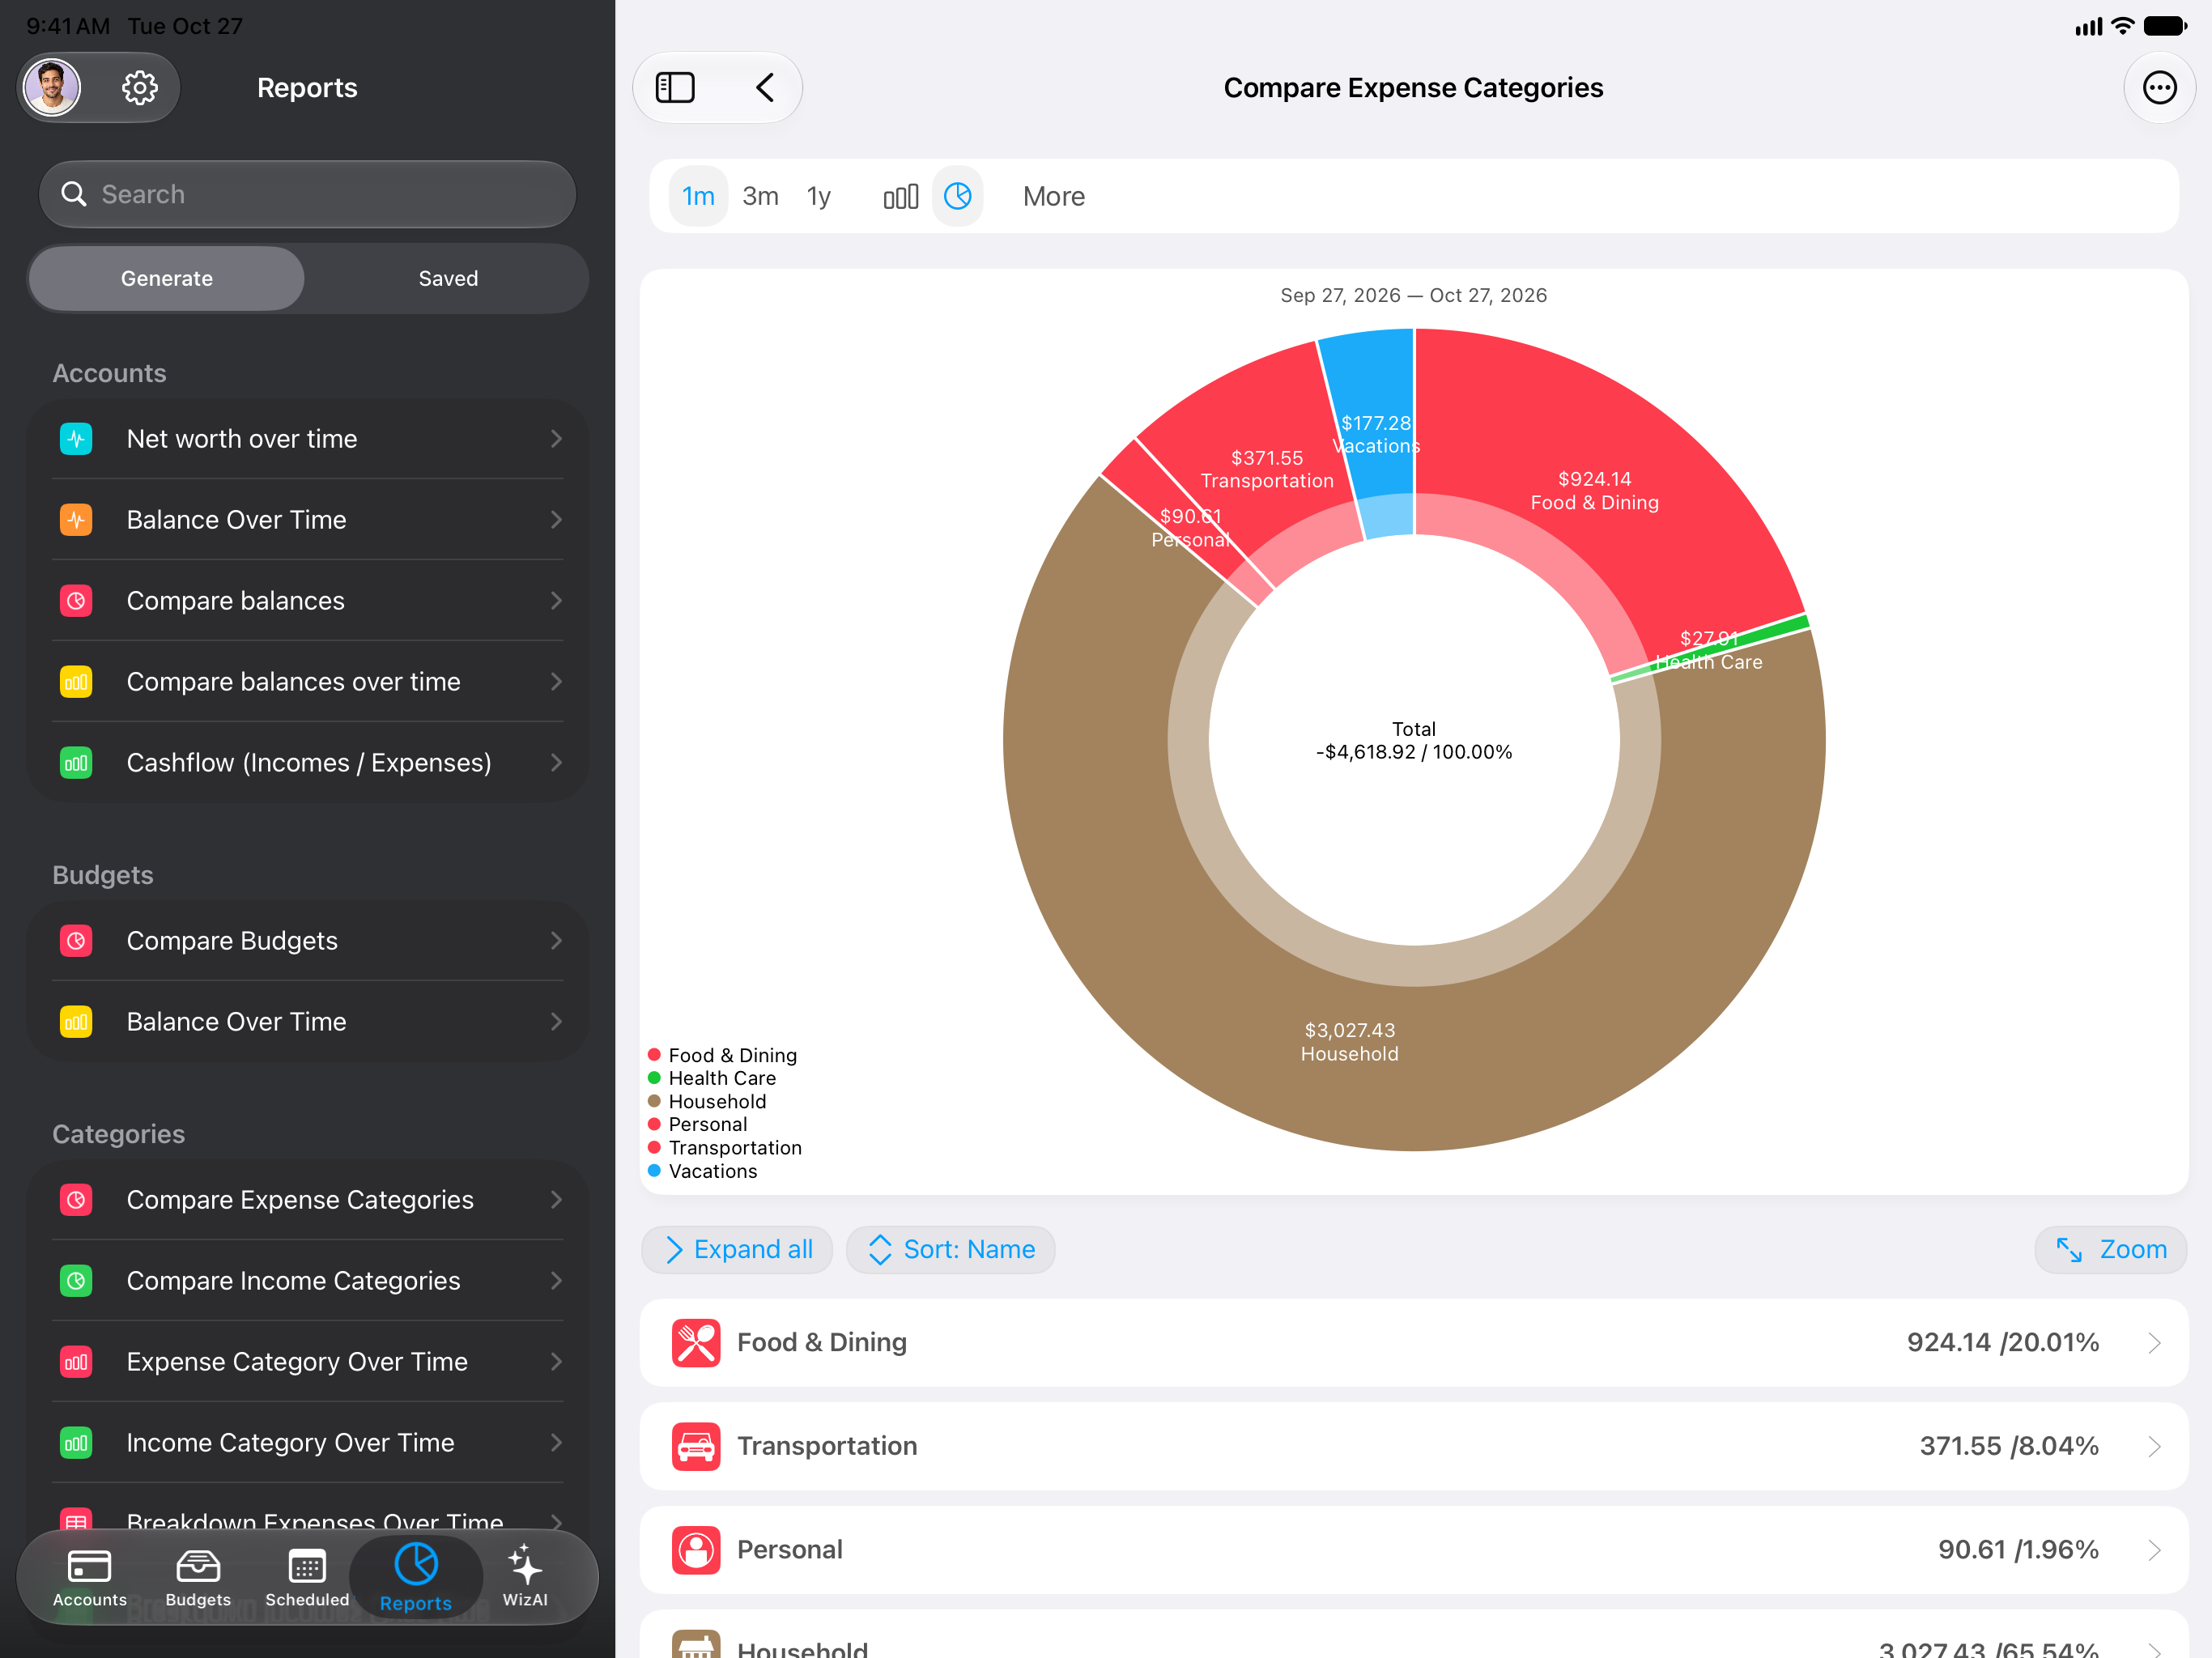
Task: Click the Food & Dining legend entry
Action: (723, 1055)
